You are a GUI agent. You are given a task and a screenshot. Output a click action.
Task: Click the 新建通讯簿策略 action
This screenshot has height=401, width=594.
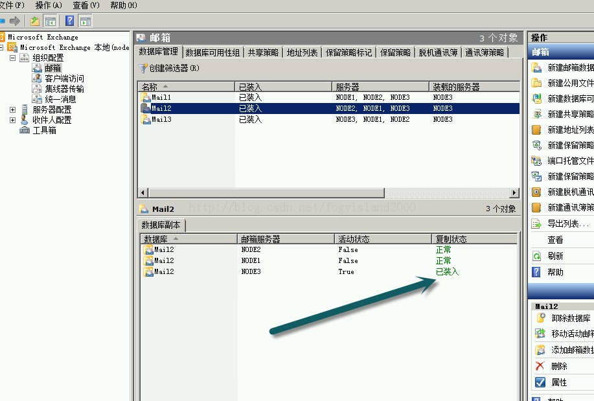[562, 207]
